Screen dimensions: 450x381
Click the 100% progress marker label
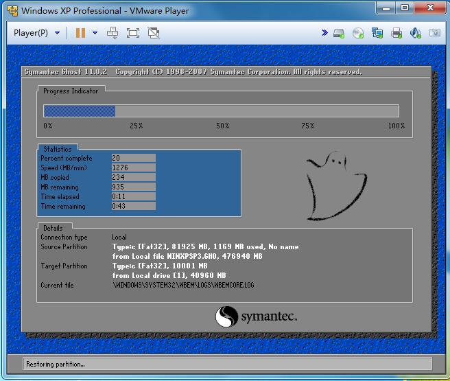(x=396, y=126)
